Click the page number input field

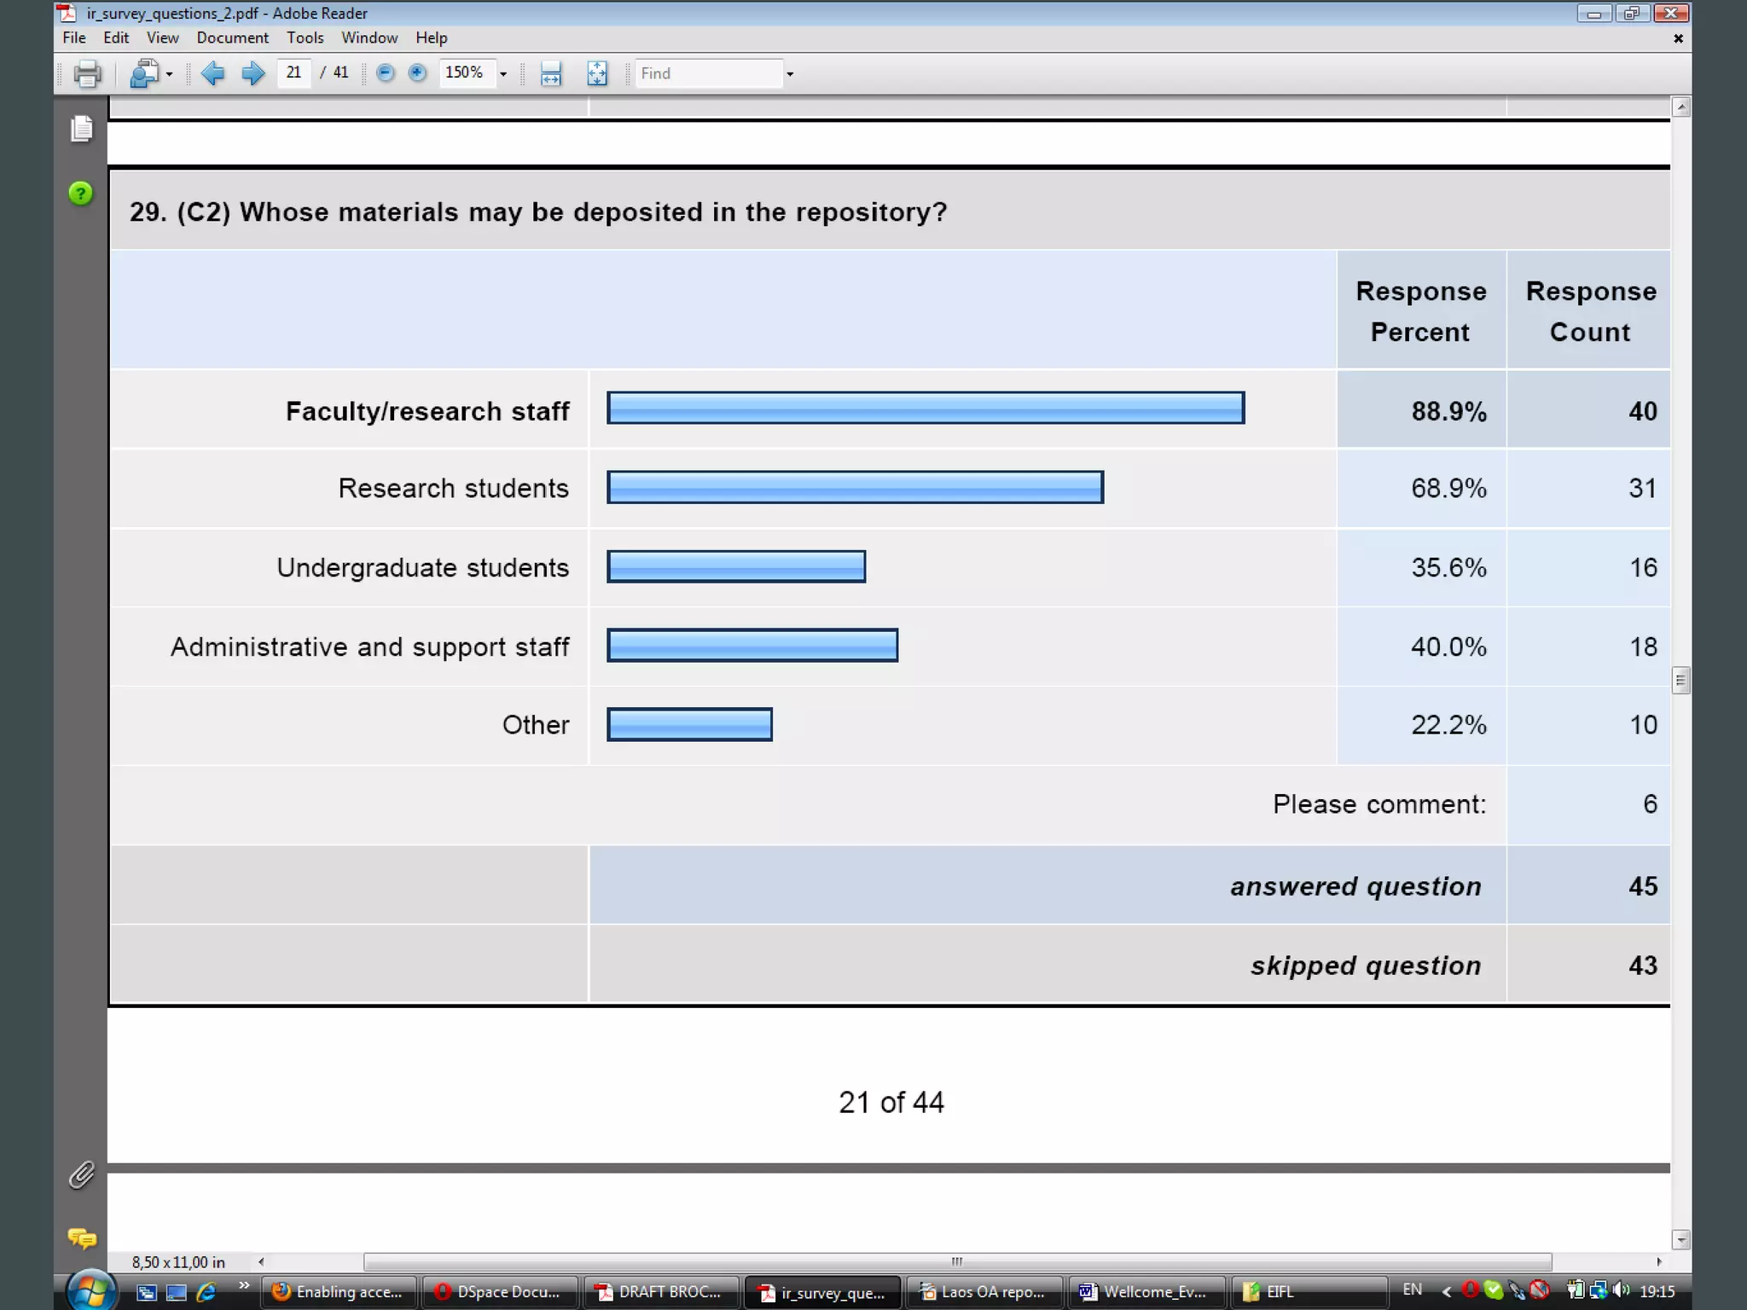pos(293,72)
